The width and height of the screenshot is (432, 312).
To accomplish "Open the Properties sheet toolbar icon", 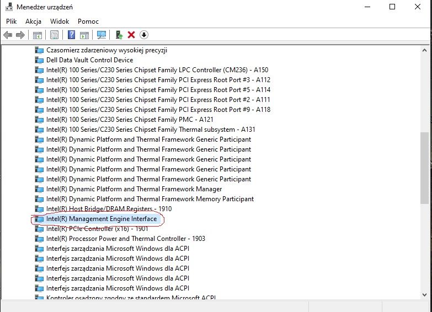I will click(x=55, y=35).
